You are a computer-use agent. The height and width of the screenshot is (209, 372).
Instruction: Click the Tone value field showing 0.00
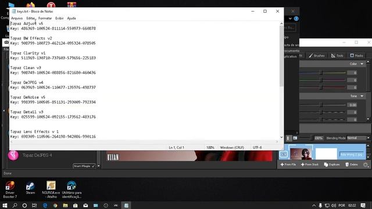(x=352, y=105)
